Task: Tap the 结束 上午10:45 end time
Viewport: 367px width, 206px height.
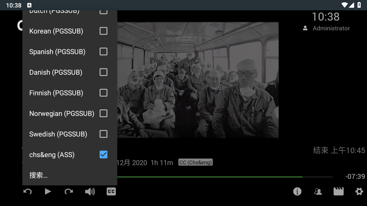Action: click(339, 150)
